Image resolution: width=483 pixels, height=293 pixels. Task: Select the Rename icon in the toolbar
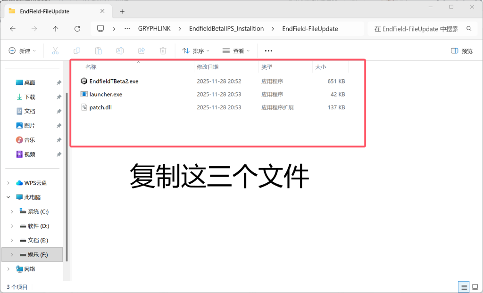coord(120,50)
